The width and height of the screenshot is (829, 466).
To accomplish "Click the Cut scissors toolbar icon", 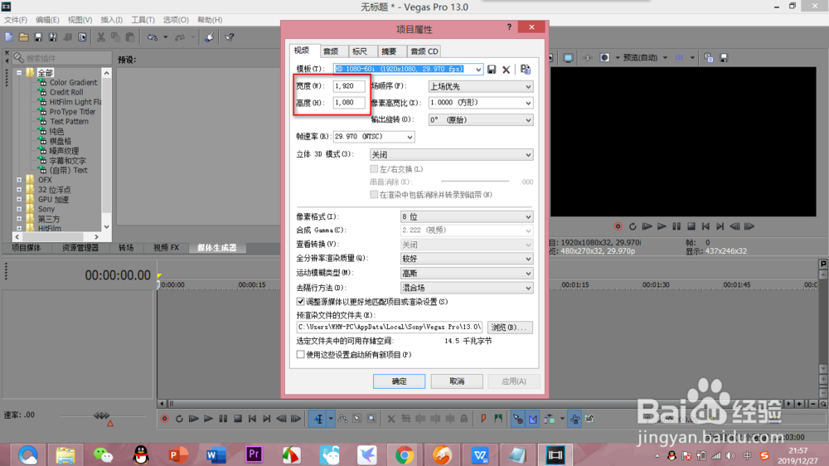I will (x=100, y=37).
